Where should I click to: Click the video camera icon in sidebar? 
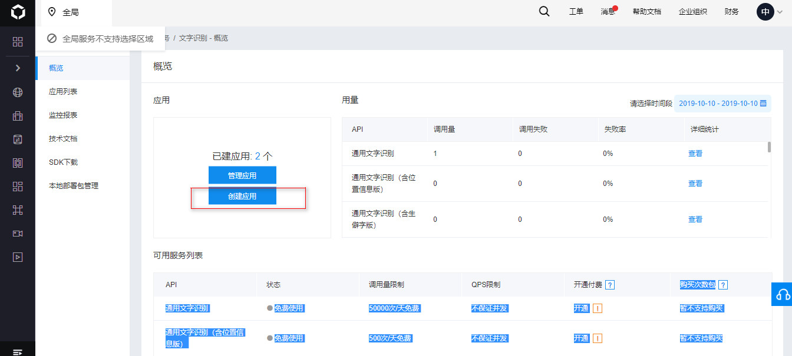click(x=18, y=234)
